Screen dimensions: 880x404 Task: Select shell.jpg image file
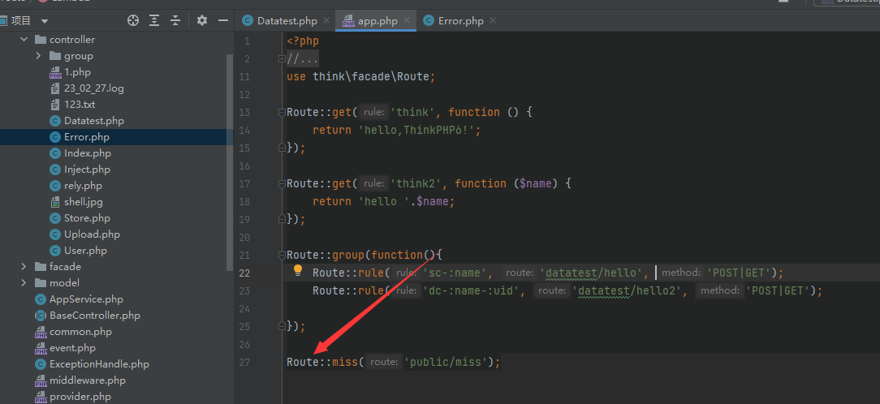tap(83, 202)
